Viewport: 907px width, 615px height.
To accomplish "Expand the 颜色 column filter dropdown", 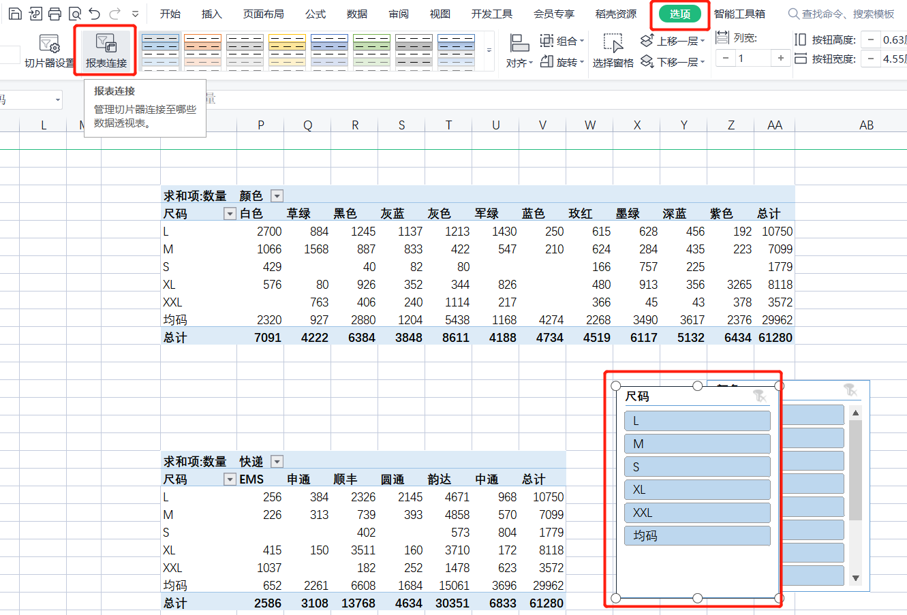I will pos(277,196).
